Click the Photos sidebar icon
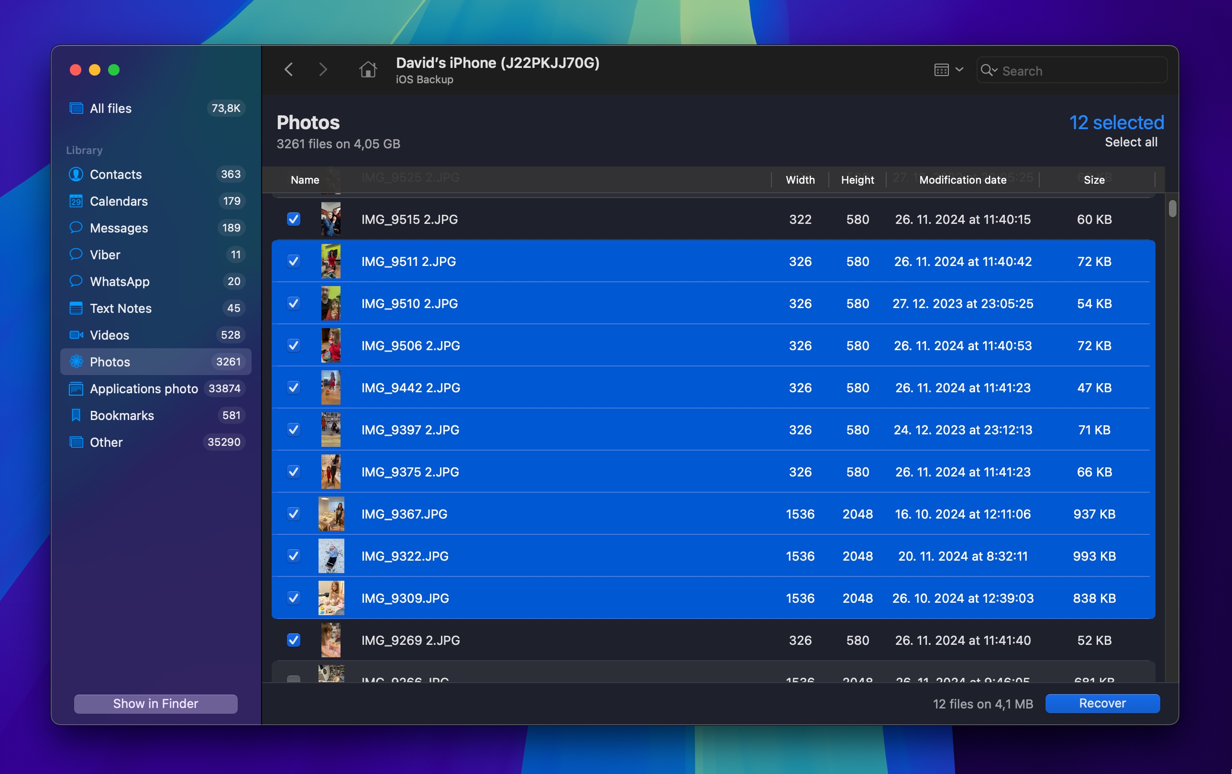Screen dimensions: 1232x774 click(76, 361)
